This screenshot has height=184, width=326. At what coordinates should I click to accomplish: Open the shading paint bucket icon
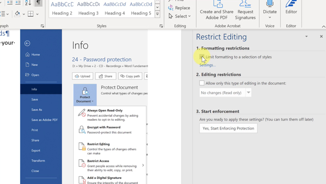[x=17, y=14]
